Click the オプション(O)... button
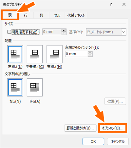 click(x=113, y=128)
